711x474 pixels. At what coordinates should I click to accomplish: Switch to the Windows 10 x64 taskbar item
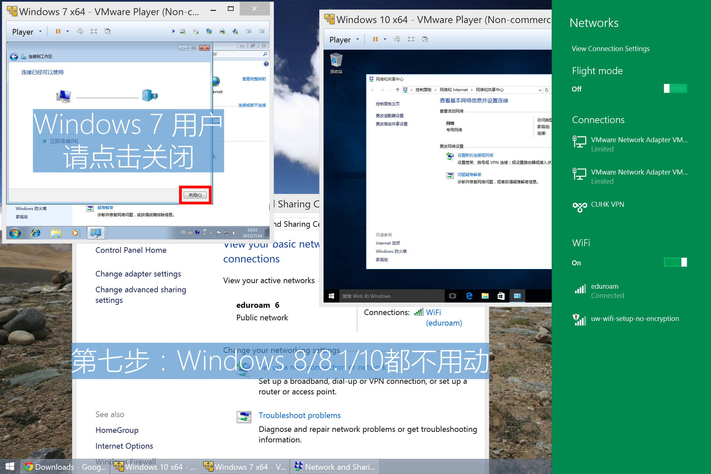(x=155, y=467)
